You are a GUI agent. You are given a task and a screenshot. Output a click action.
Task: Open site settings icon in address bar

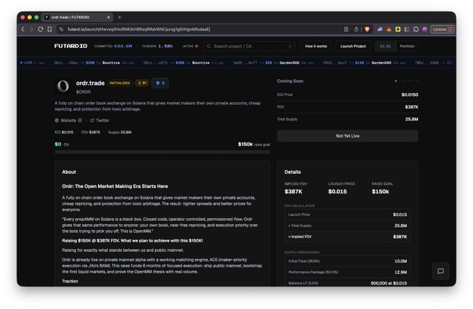click(61, 29)
